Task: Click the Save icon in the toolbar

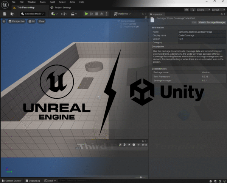Action: 5,14
